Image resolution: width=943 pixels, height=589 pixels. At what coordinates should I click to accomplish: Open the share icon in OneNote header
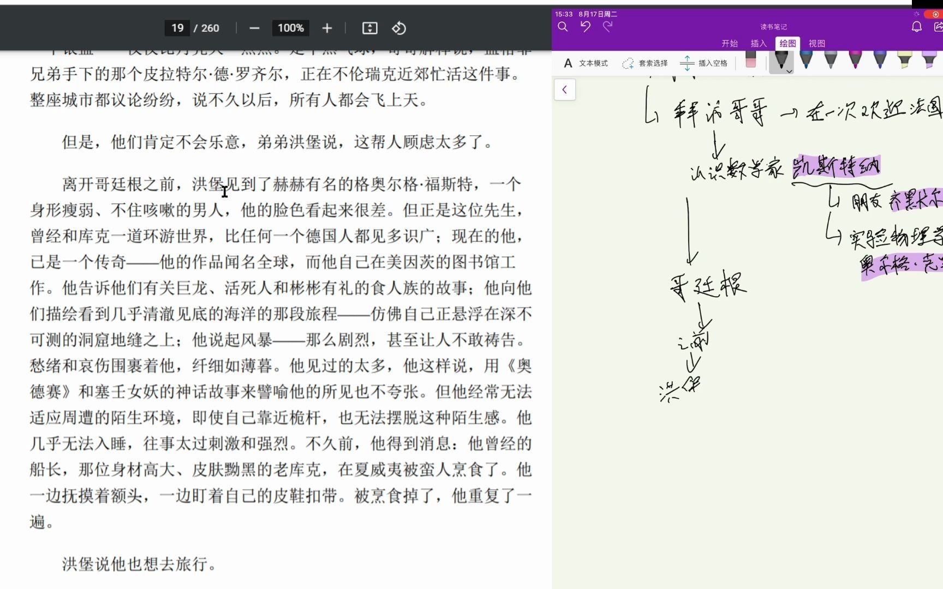pos(939,27)
